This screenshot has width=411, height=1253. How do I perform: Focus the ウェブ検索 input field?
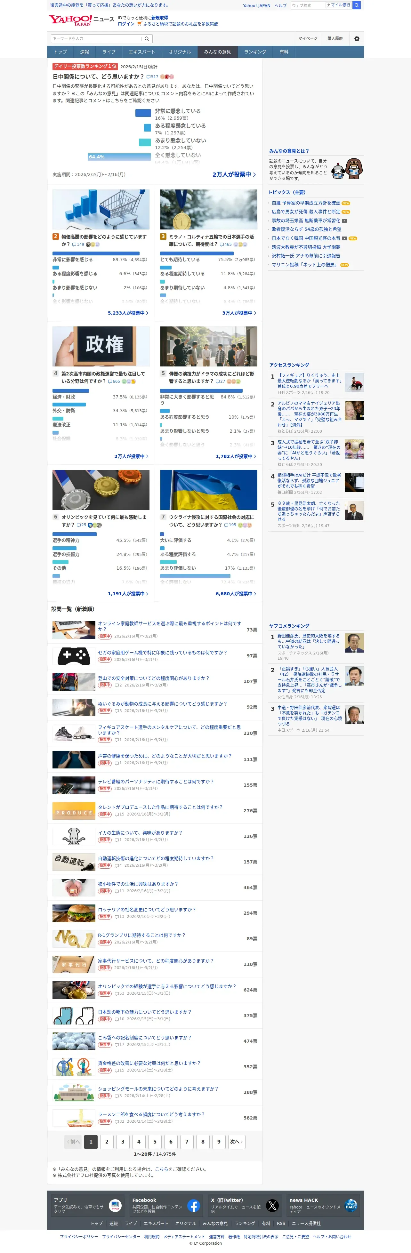308,5
